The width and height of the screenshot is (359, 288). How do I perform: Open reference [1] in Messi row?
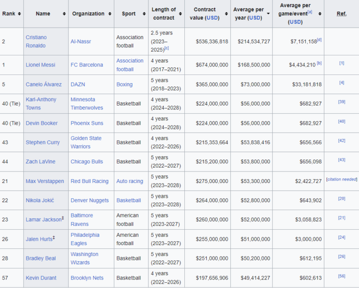(x=342, y=63)
